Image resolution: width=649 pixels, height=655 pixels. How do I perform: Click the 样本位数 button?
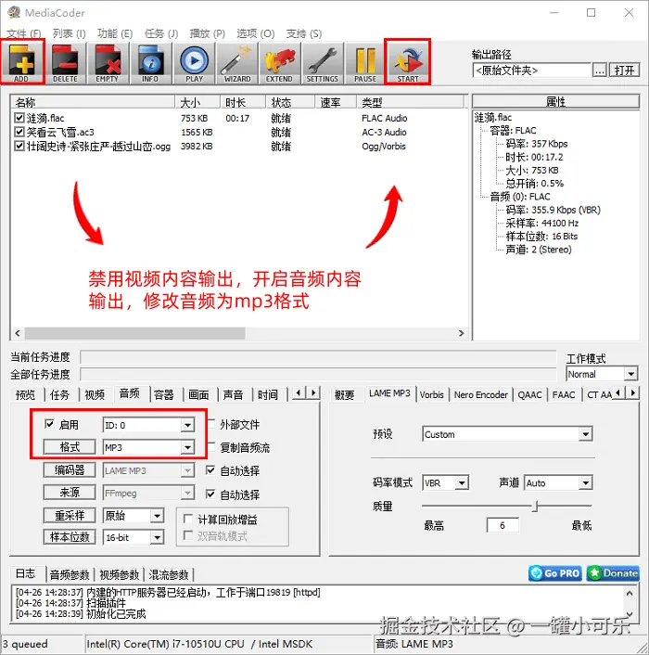click(70, 537)
